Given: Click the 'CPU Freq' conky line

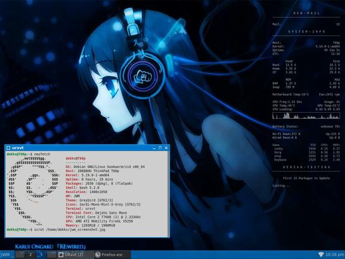Looking at the screenshot, I should tap(287, 102).
